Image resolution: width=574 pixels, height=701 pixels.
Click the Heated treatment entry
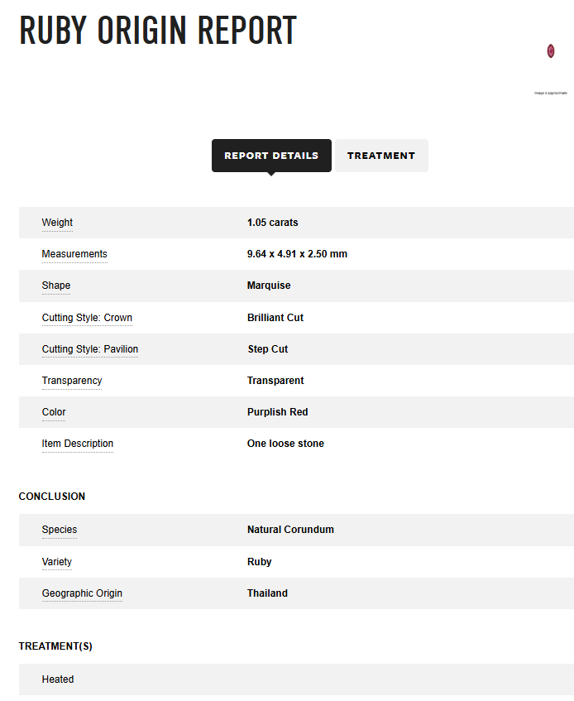pos(58,679)
